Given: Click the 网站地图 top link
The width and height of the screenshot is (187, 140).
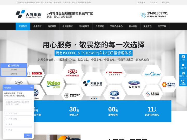Looking at the screenshot, I should pos(165,3).
